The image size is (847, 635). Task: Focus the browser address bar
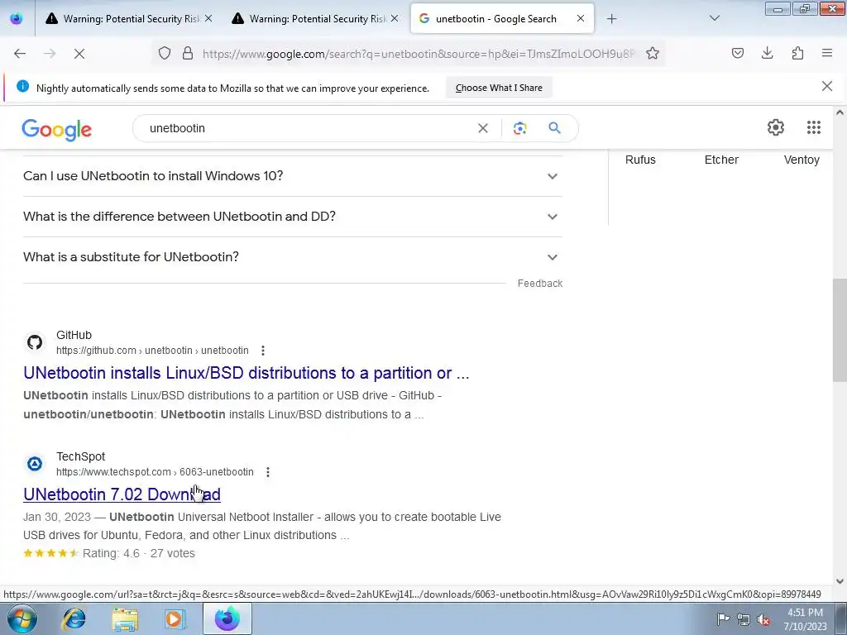[419, 54]
